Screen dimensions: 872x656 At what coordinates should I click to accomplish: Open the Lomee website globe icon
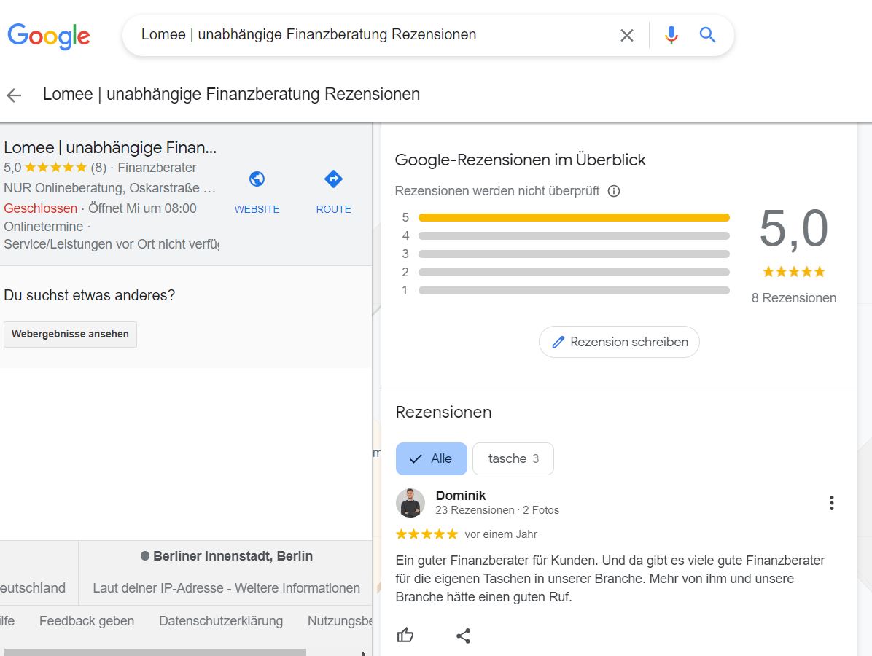click(257, 179)
